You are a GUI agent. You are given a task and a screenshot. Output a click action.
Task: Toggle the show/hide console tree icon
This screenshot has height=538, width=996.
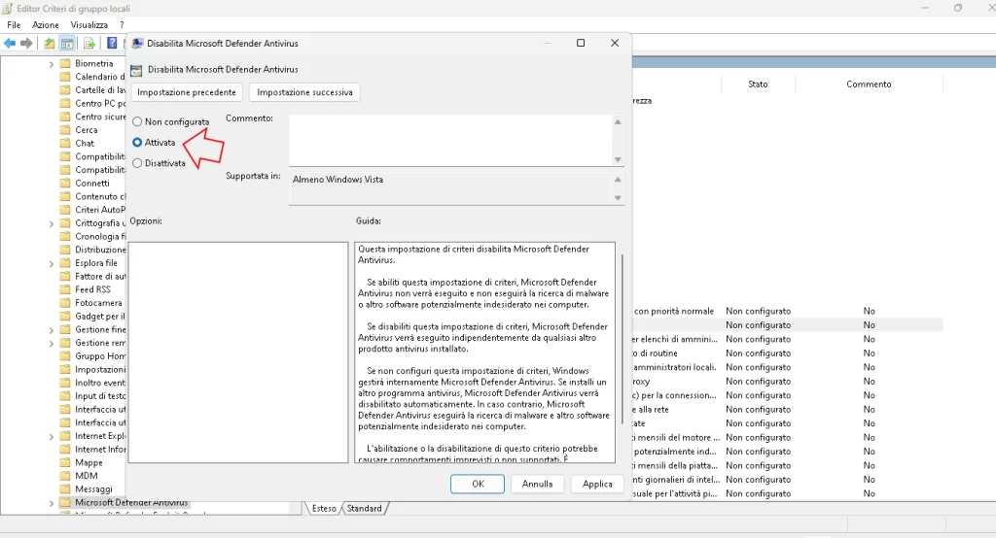pyautogui.click(x=67, y=43)
